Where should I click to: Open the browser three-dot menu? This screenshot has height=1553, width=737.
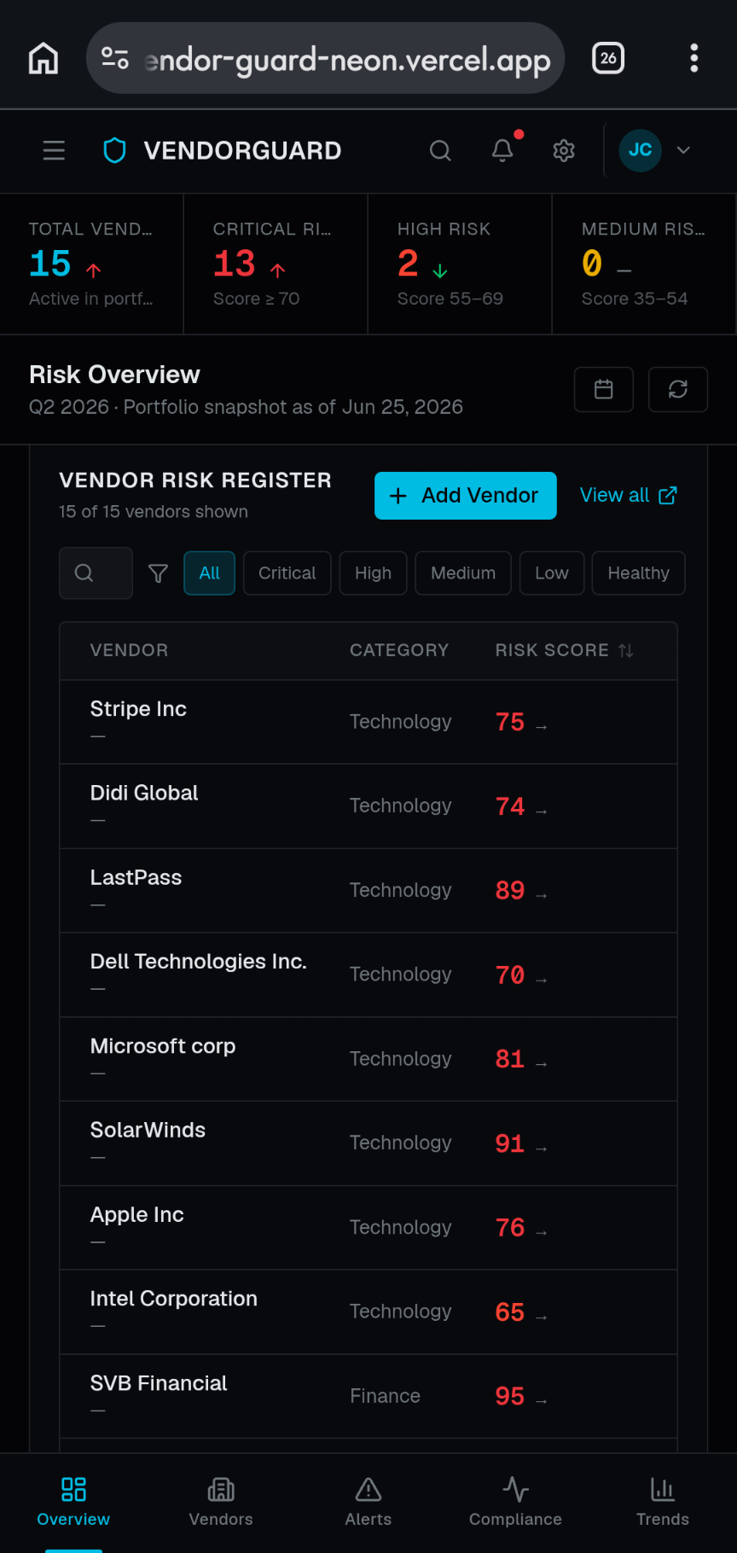pos(694,59)
